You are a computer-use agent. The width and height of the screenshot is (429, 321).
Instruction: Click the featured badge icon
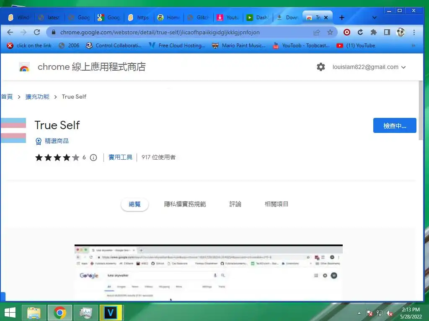click(x=39, y=141)
